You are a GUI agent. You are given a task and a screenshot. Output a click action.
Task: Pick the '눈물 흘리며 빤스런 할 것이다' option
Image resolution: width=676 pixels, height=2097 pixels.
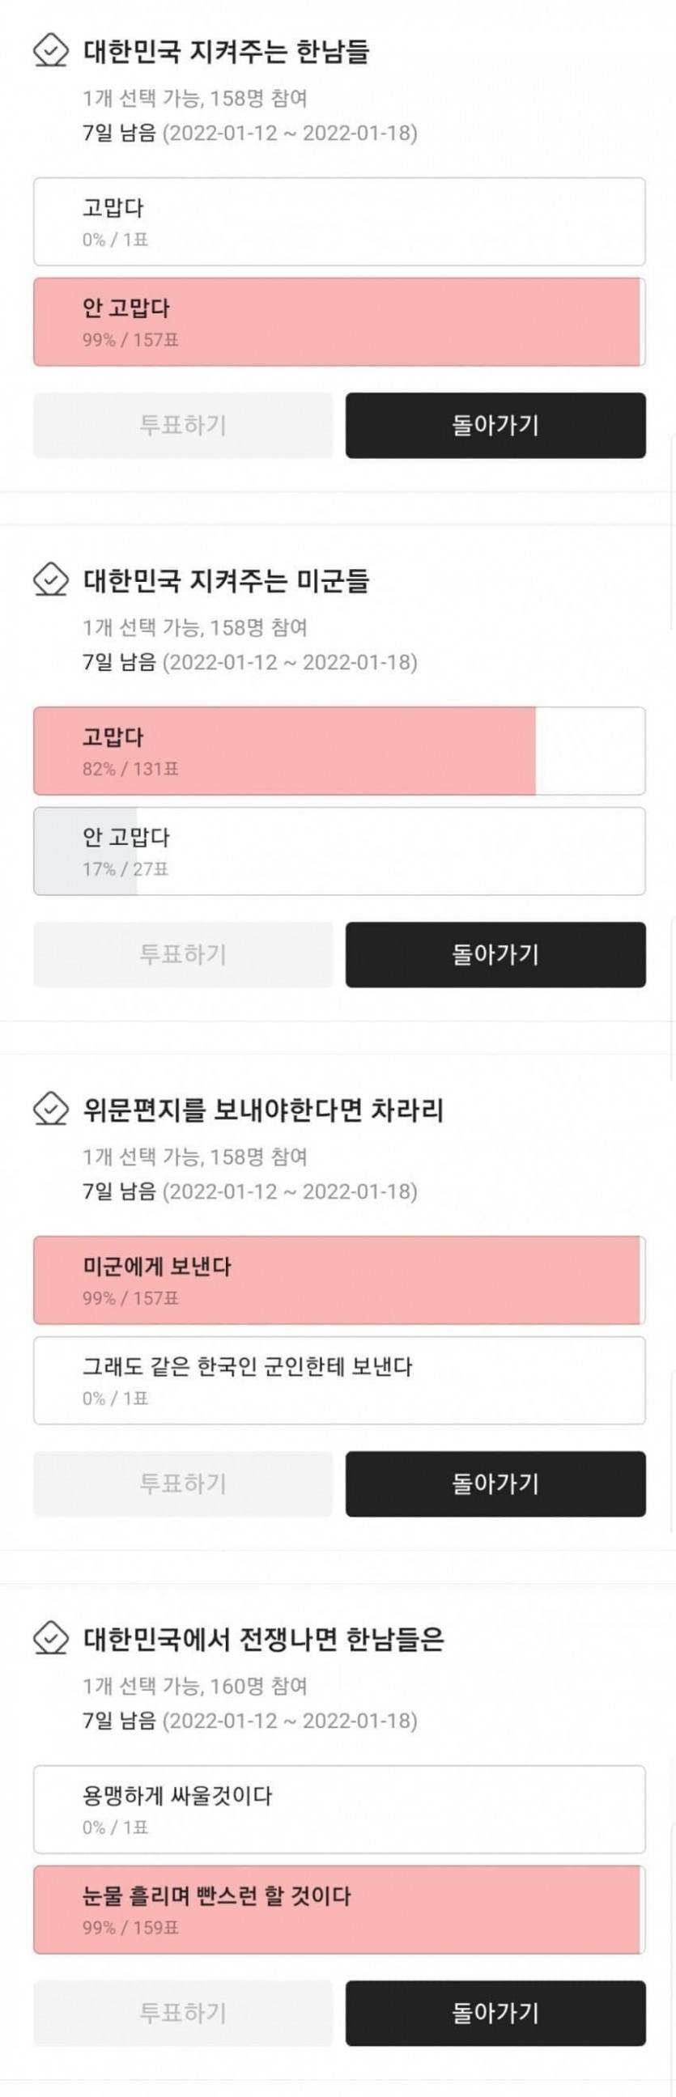[x=339, y=1909]
